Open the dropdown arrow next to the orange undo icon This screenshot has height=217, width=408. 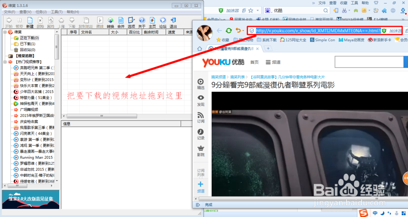(243, 31)
